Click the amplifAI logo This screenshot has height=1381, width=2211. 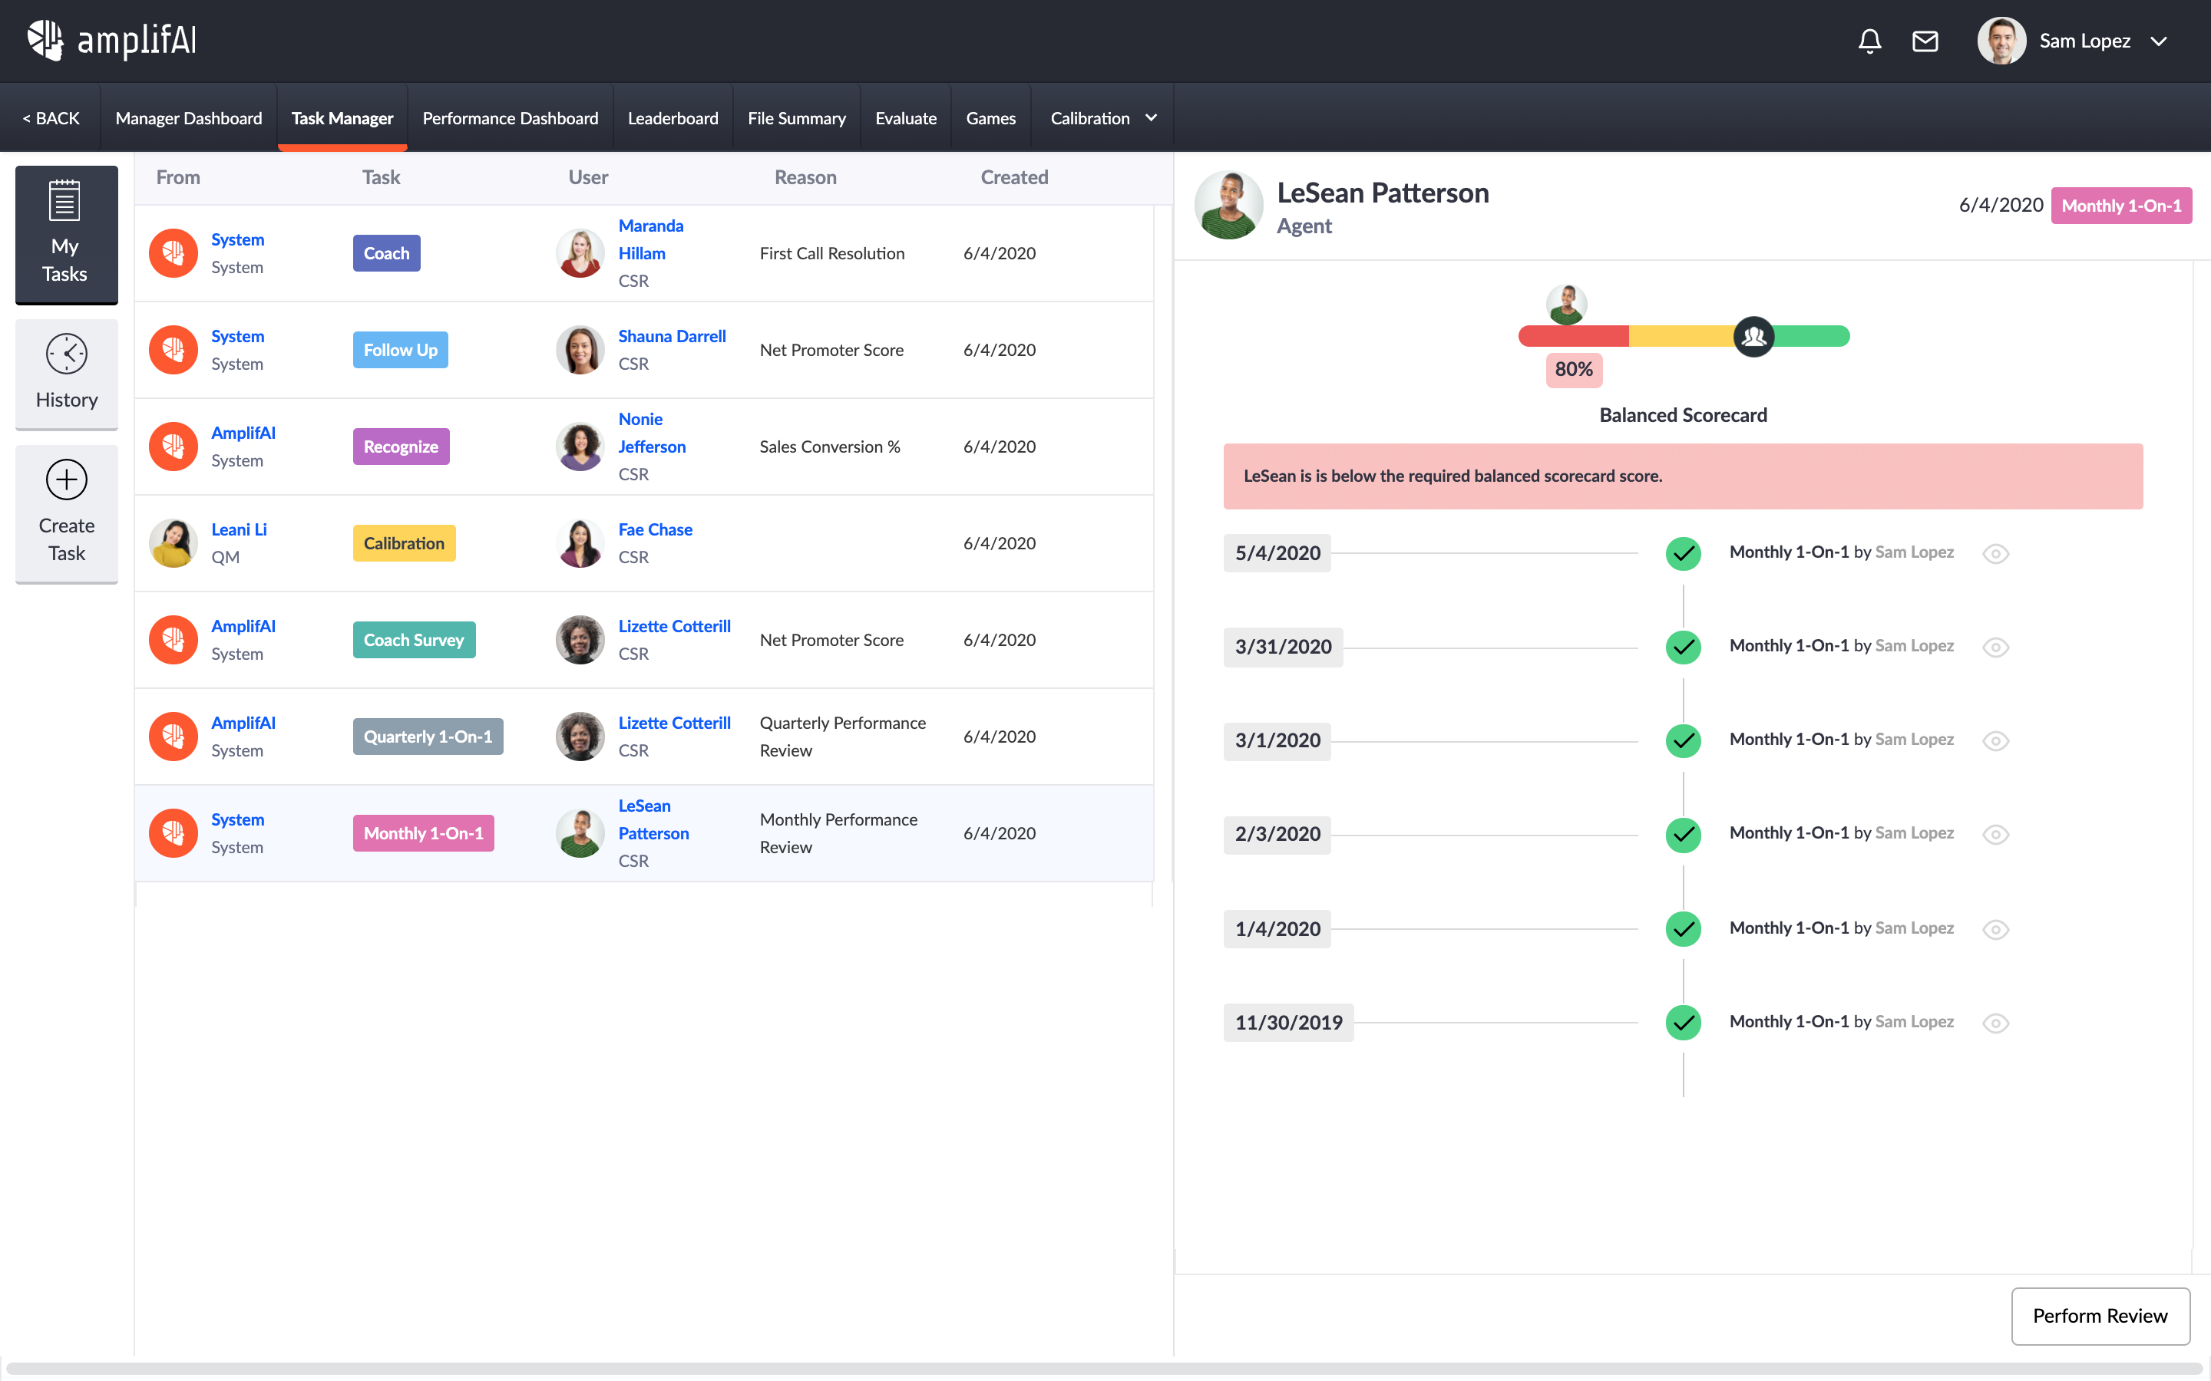[x=111, y=40]
